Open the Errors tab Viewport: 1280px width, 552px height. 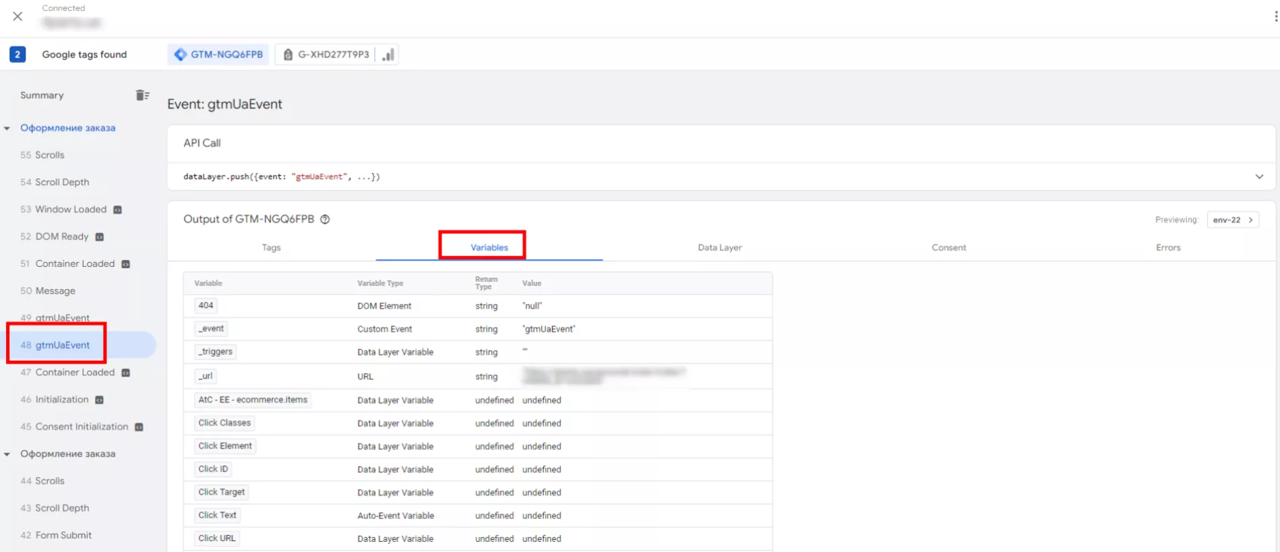[x=1168, y=248]
